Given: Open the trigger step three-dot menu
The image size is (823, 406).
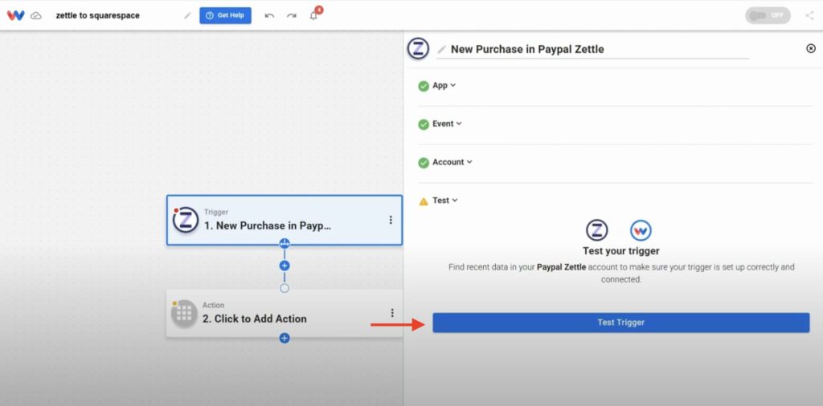Looking at the screenshot, I should (391, 220).
